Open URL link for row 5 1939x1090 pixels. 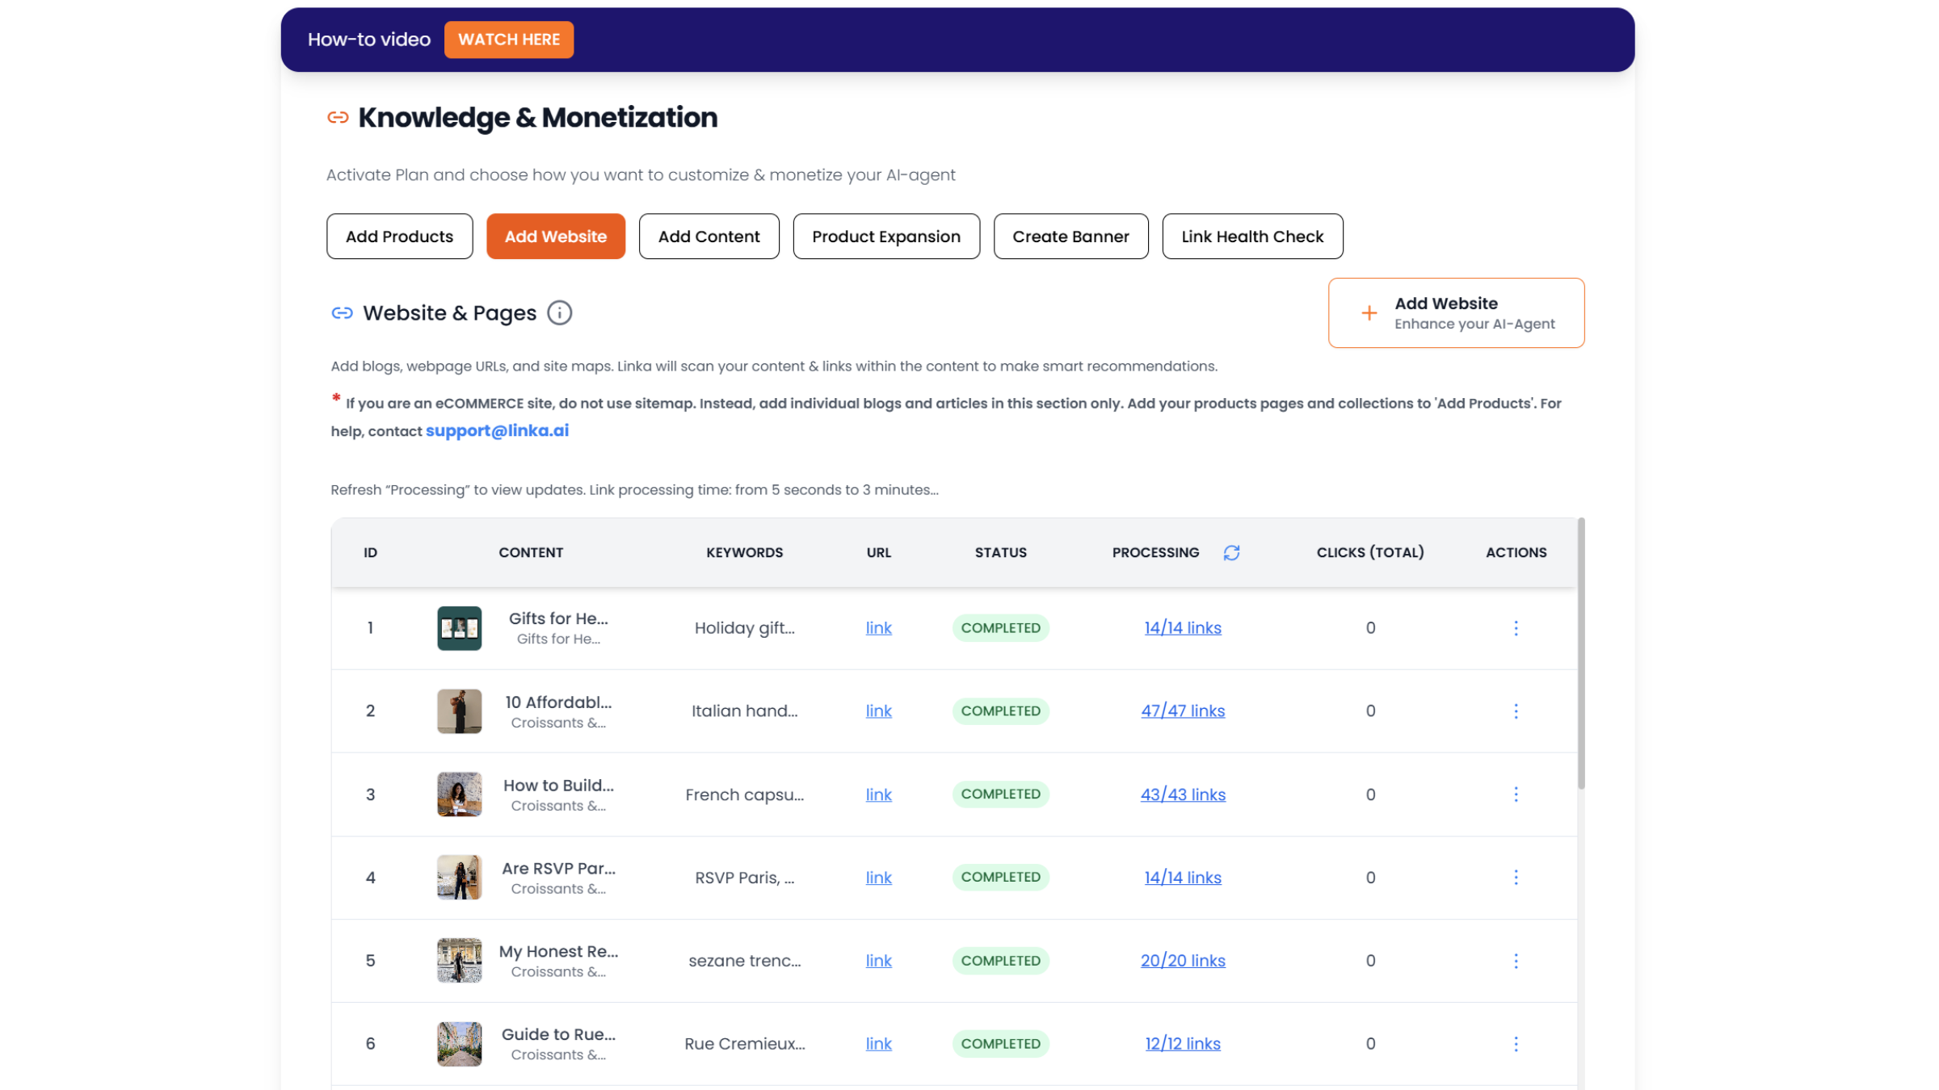pos(878,961)
